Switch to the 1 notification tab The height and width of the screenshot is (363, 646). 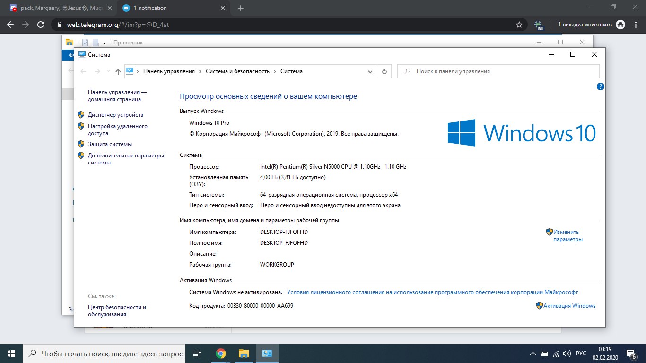click(x=172, y=8)
